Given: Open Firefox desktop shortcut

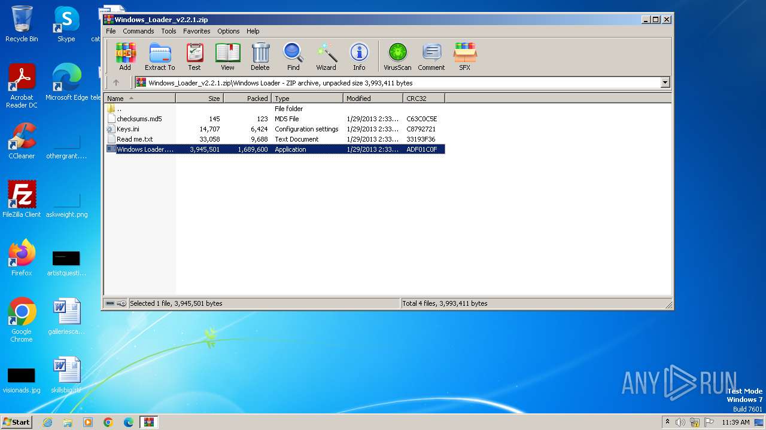Looking at the screenshot, I should click(x=22, y=258).
